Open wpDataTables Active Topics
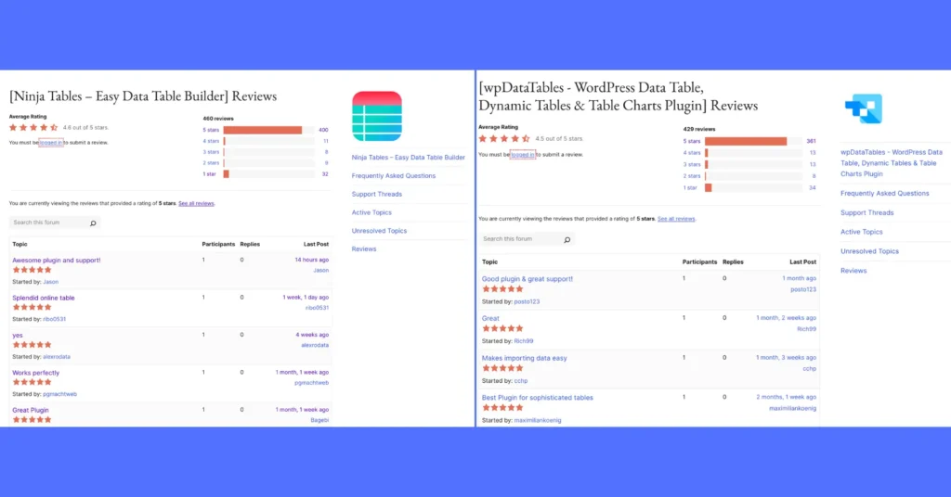951x497 pixels. tap(862, 232)
